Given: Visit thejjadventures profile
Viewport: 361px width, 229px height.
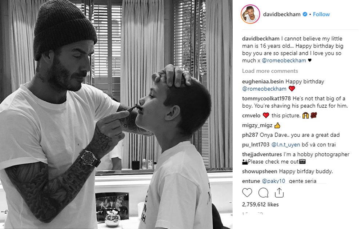Looking at the screenshot, I should point(262,154).
